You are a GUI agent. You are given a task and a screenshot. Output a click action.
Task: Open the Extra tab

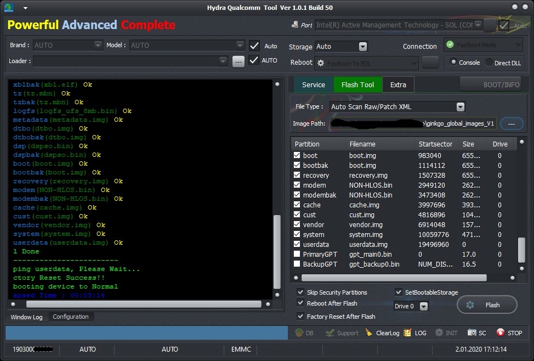click(398, 84)
